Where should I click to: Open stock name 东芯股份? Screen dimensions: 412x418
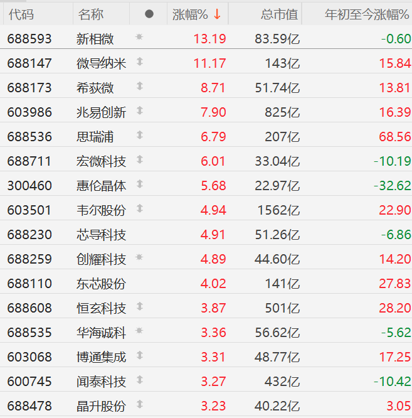101,284
